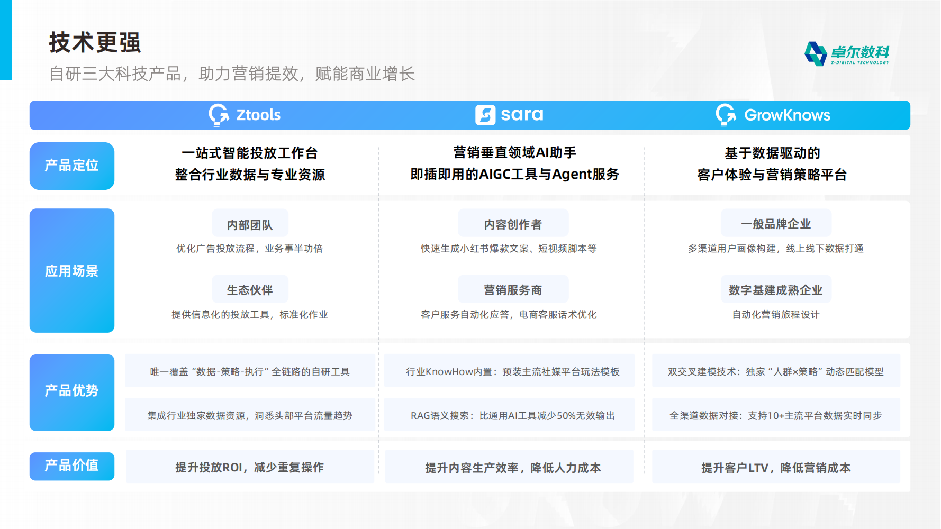Select the GrowKnows column header text
This screenshot has height=529, width=941.
pyautogui.click(x=787, y=115)
